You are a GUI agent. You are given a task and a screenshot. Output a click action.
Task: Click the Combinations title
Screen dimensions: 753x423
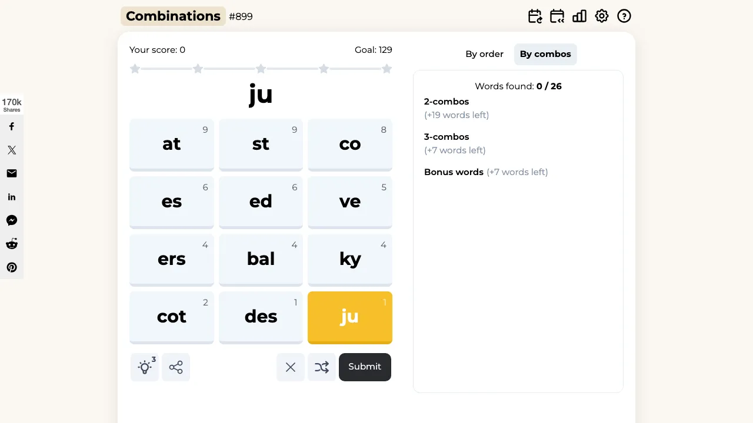coord(173,16)
